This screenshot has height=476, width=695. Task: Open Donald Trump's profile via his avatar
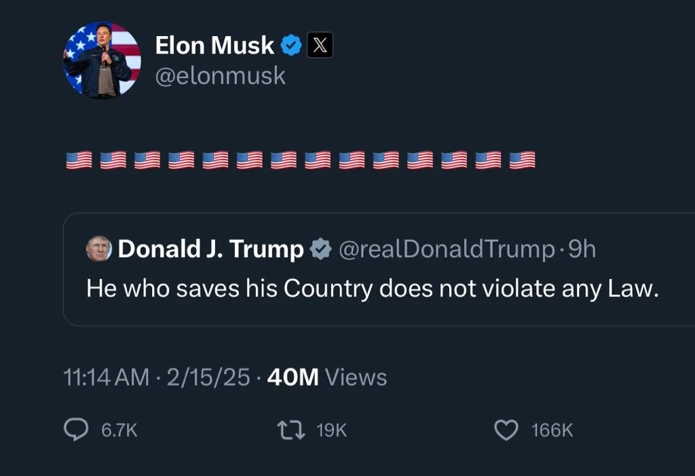(x=97, y=249)
